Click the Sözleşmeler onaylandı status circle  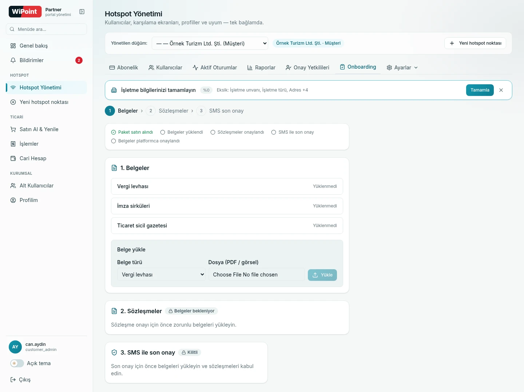(x=213, y=132)
